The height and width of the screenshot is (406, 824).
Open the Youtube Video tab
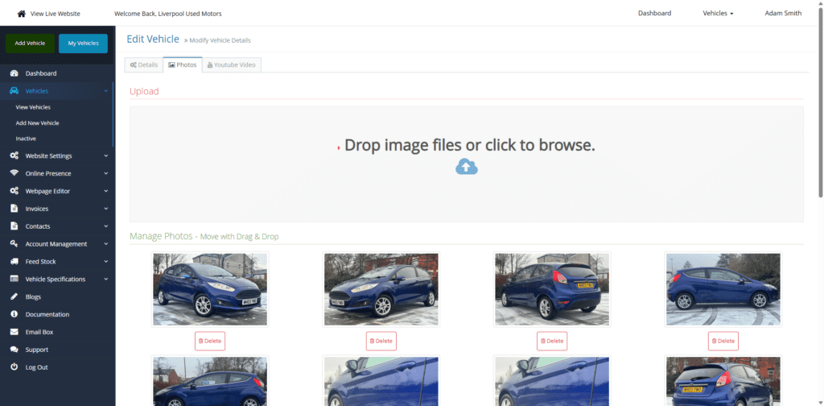point(231,64)
